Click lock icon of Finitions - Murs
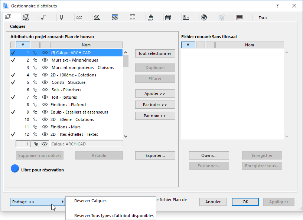This screenshot has width=303, height=220. [x=35, y=127]
